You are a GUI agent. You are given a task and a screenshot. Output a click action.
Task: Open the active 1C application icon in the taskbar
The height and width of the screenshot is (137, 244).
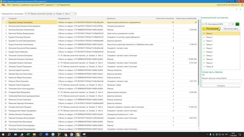pyautogui.click(x=78, y=134)
